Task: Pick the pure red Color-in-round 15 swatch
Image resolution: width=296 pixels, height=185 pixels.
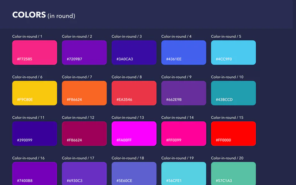Action: (x=233, y=134)
